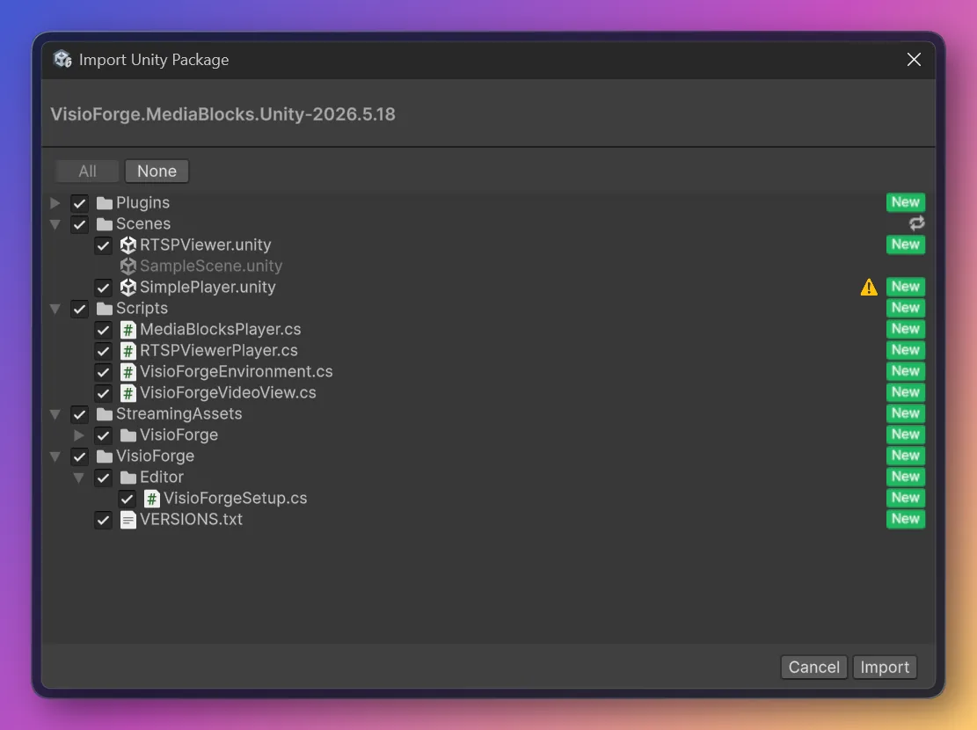Click the Cancel button
The width and height of the screenshot is (977, 730).
[813, 667]
